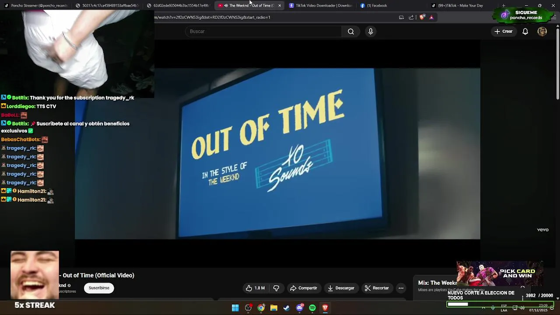The height and width of the screenshot is (315, 560).
Task: Click the Out of Time video player
Action: (x=277, y=154)
